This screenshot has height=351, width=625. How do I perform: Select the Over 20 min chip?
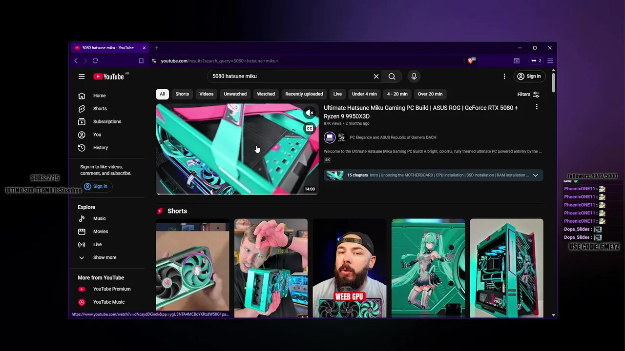(430, 94)
